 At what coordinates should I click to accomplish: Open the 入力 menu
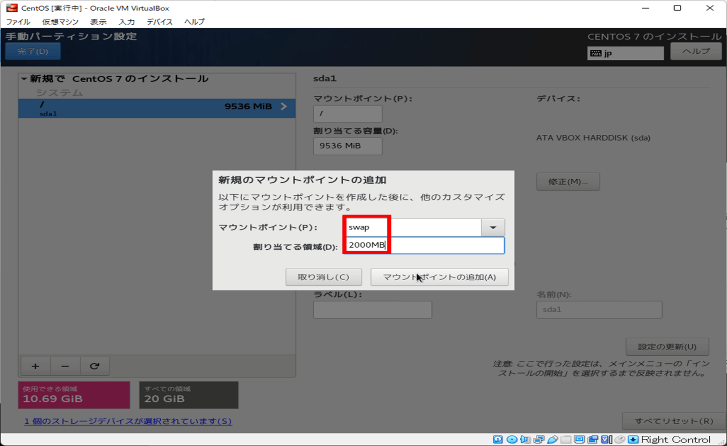[127, 22]
